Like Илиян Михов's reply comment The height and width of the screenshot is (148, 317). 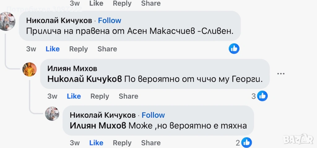tap(74, 96)
